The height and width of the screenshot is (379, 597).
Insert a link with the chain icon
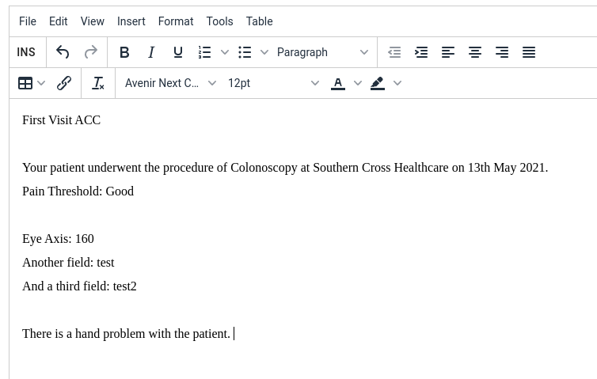(x=64, y=83)
